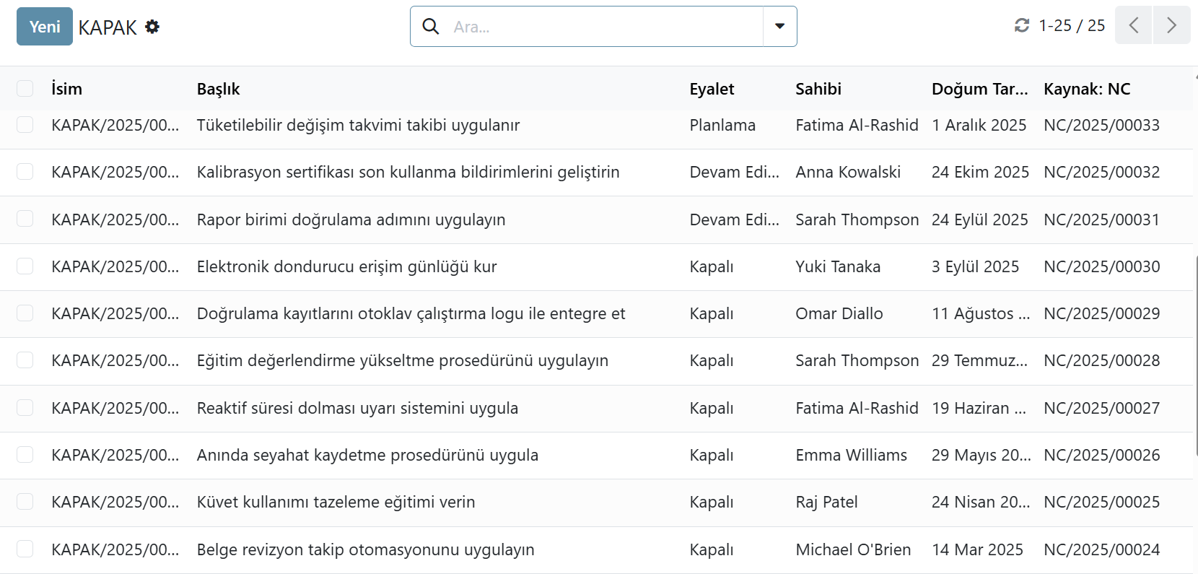Focus the Ara... search input field
The image size is (1198, 574).
[x=603, y=27]
